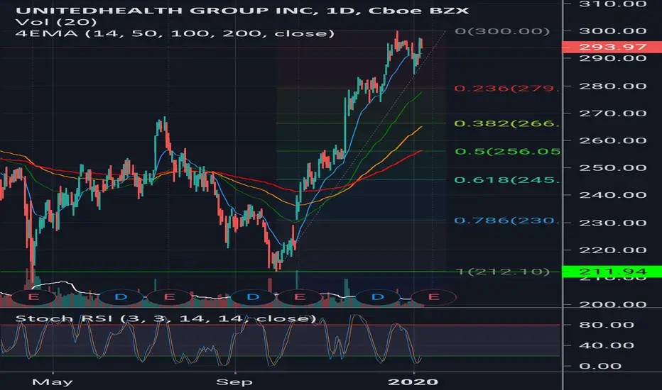Click the green 211.94 price line tag

coord(612,272)
